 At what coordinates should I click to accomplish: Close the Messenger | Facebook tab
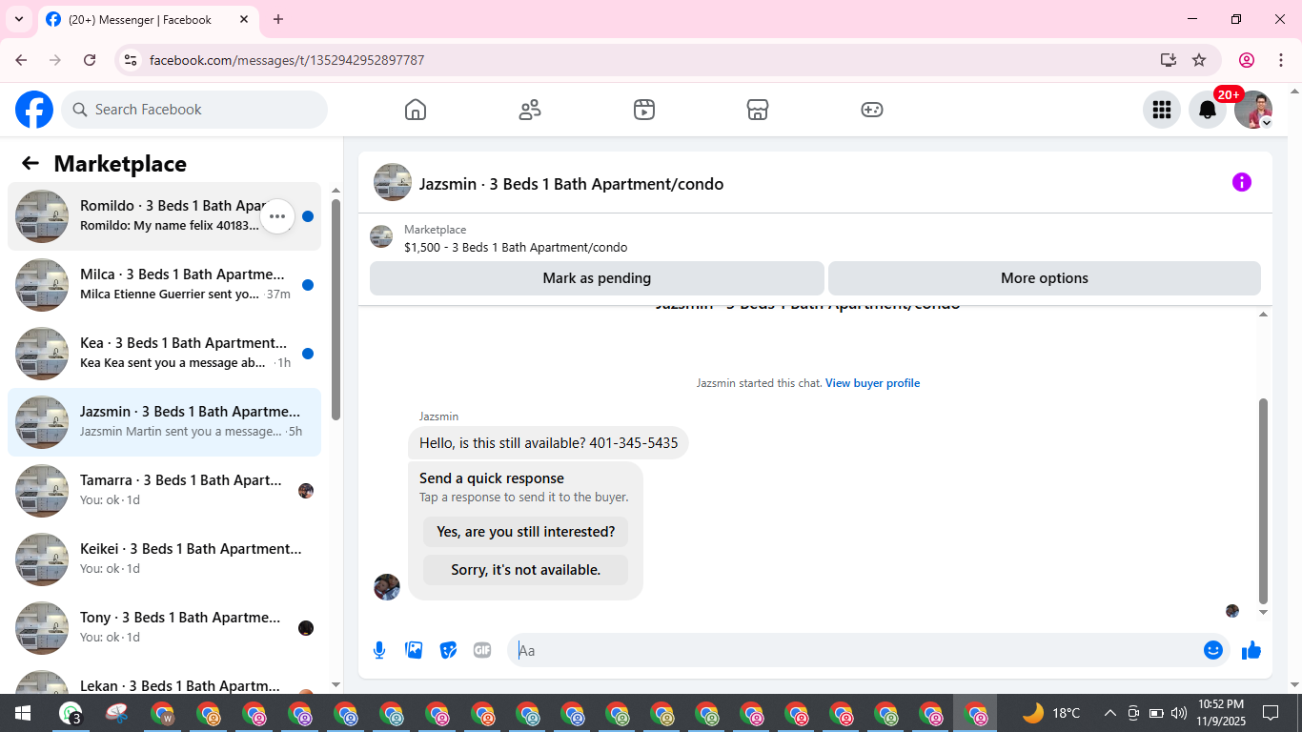pyautogui.click(x=244, y=19)
